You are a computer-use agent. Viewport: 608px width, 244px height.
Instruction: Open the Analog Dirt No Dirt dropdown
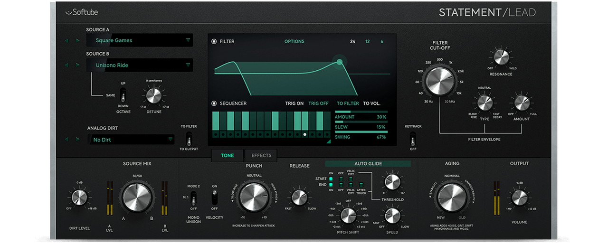pyautogui.click(x=131, y=140)
